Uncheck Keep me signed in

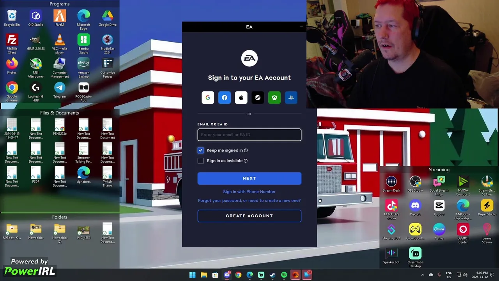pos(200,150)
